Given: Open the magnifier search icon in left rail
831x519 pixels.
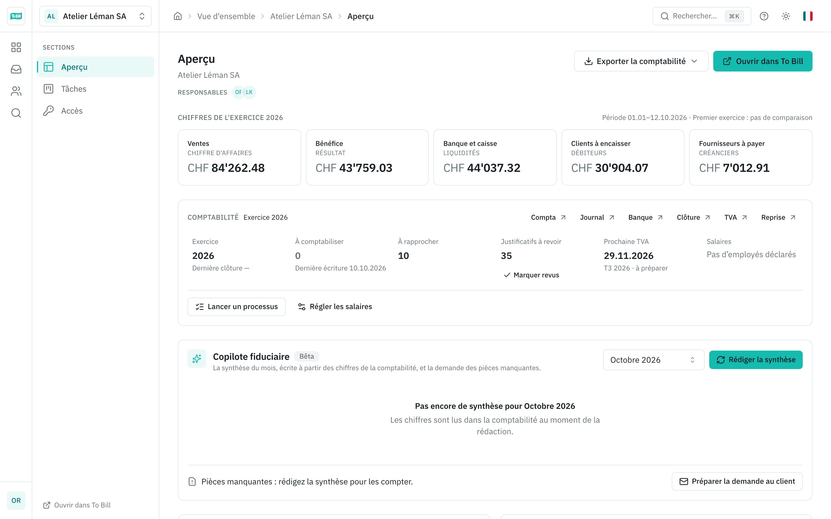Looking at the screenshot, I should coord(16,113).
